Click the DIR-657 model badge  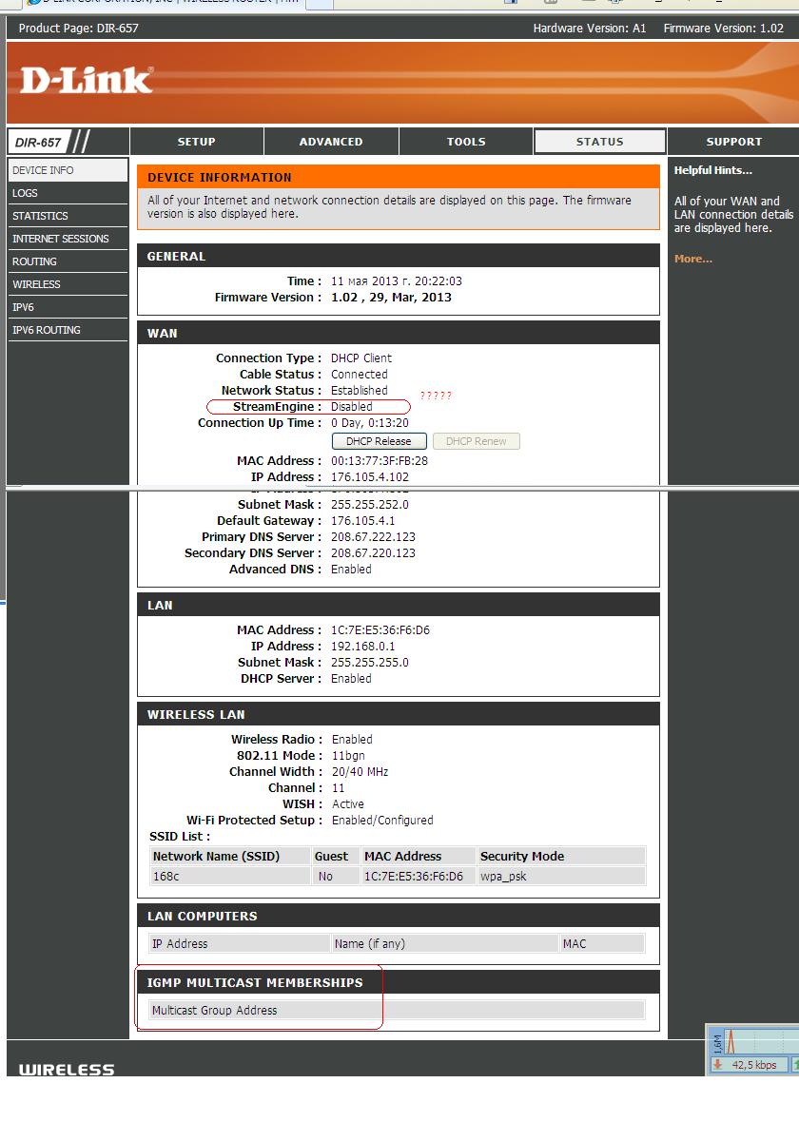(x=38, y=143)
